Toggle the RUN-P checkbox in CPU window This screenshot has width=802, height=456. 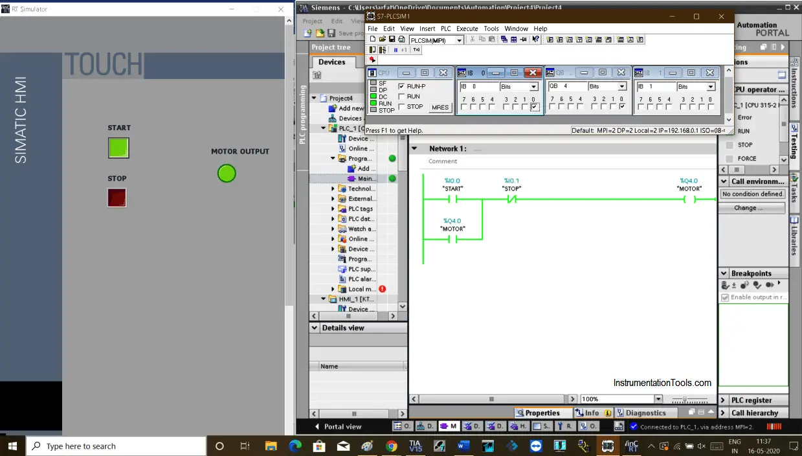click(x=402, y=86)
